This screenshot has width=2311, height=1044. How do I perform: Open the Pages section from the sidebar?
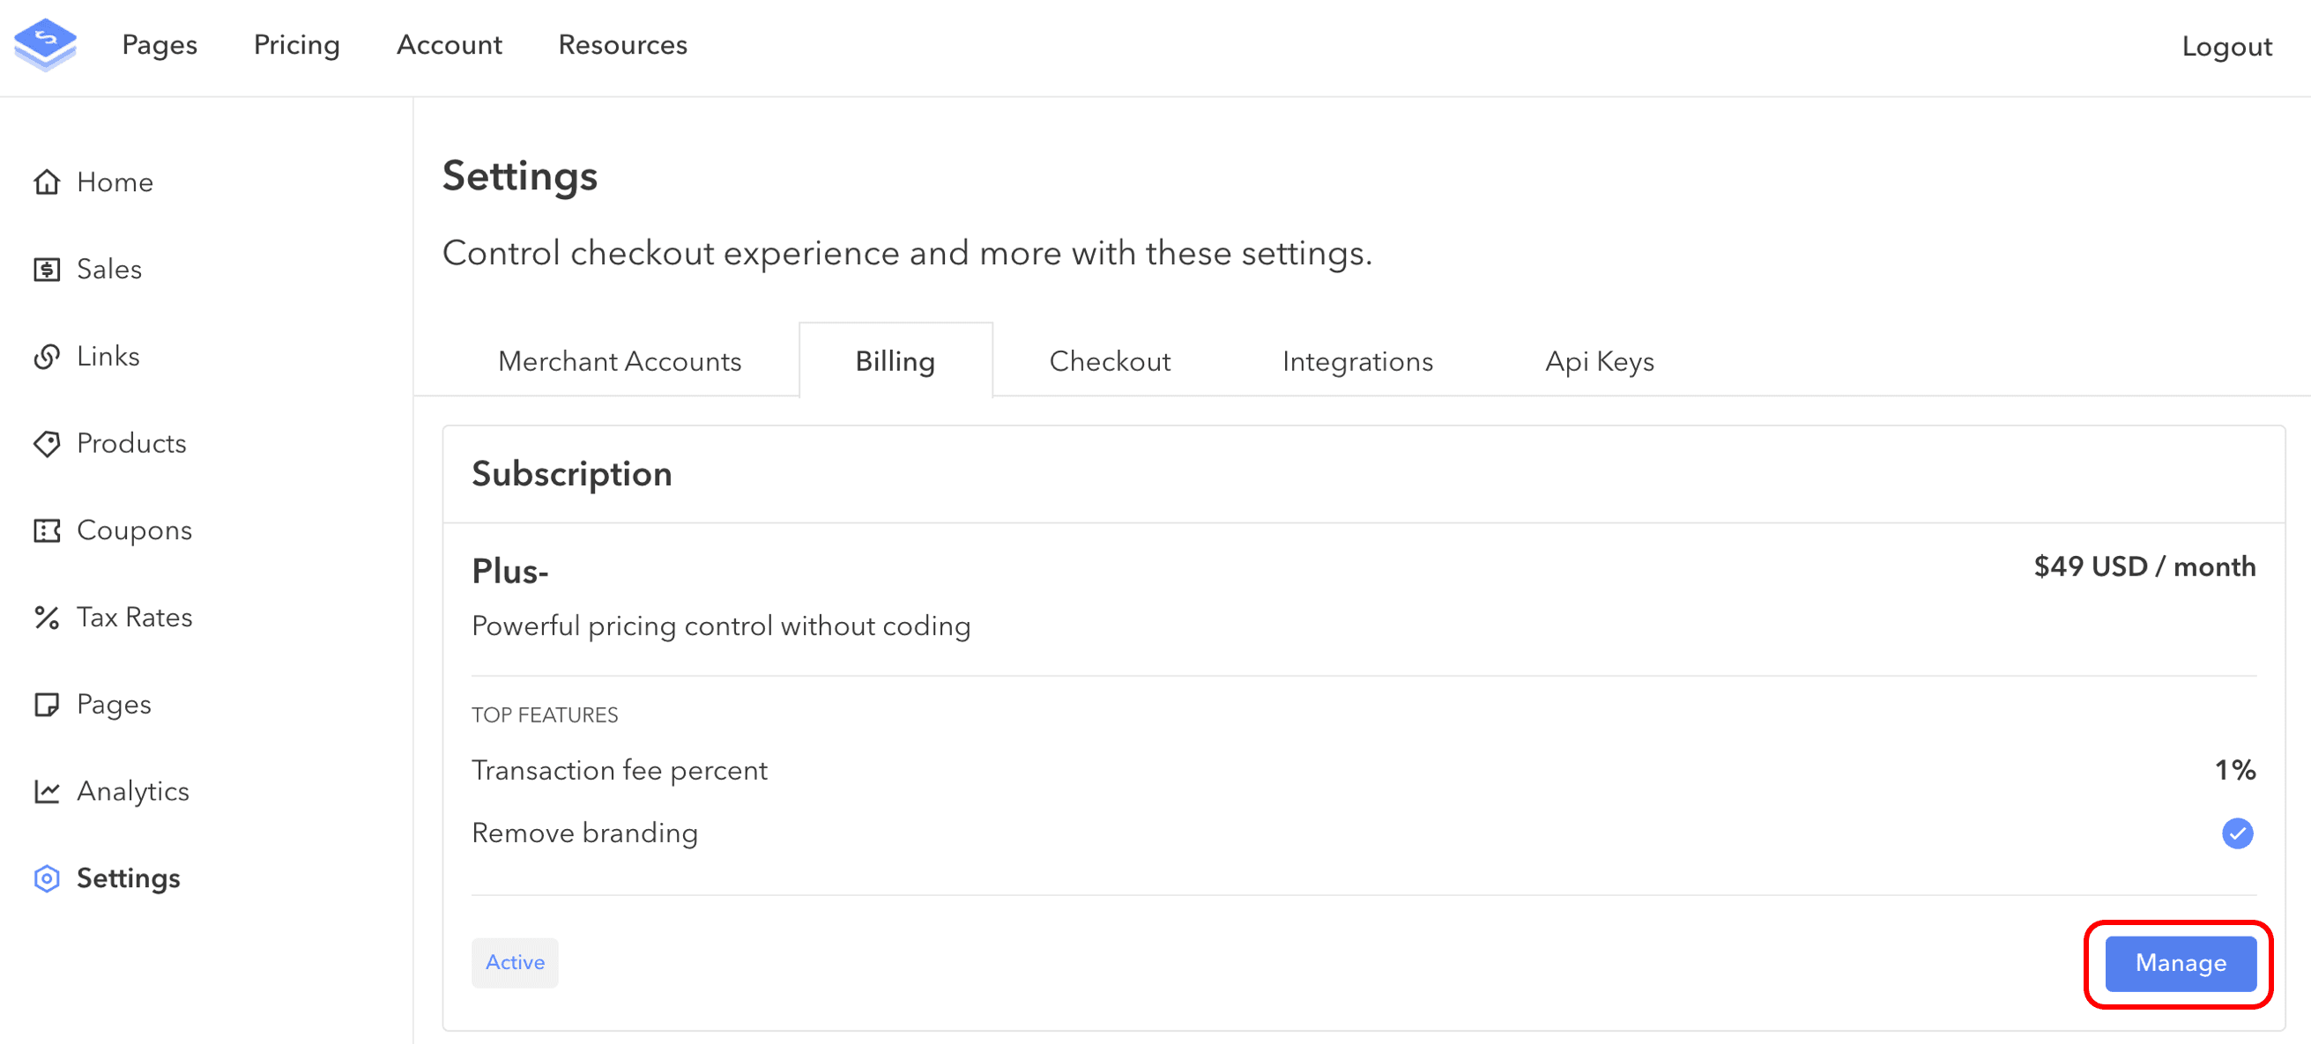pyautogui.click(x=113, y=704)
